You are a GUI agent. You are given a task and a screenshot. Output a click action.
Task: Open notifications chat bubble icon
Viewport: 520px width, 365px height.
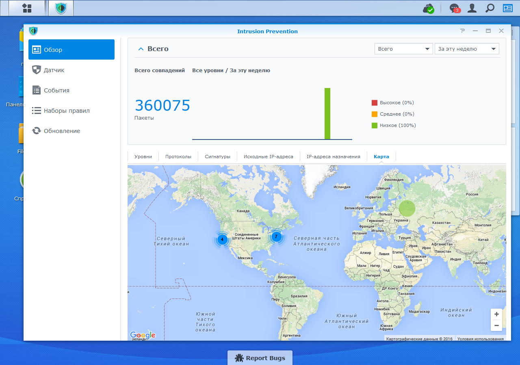455,8
